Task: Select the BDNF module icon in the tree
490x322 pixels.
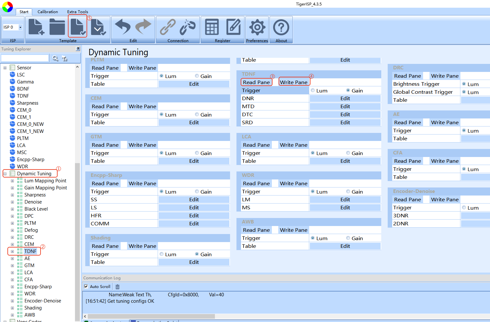Action: click(13, 89)
